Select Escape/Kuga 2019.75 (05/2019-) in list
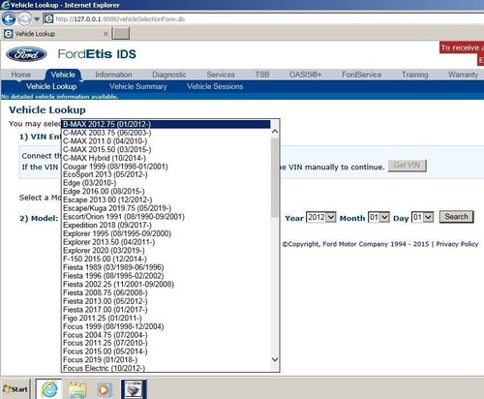The width and height of the screenshot is (484, 399). pos(166,208)
